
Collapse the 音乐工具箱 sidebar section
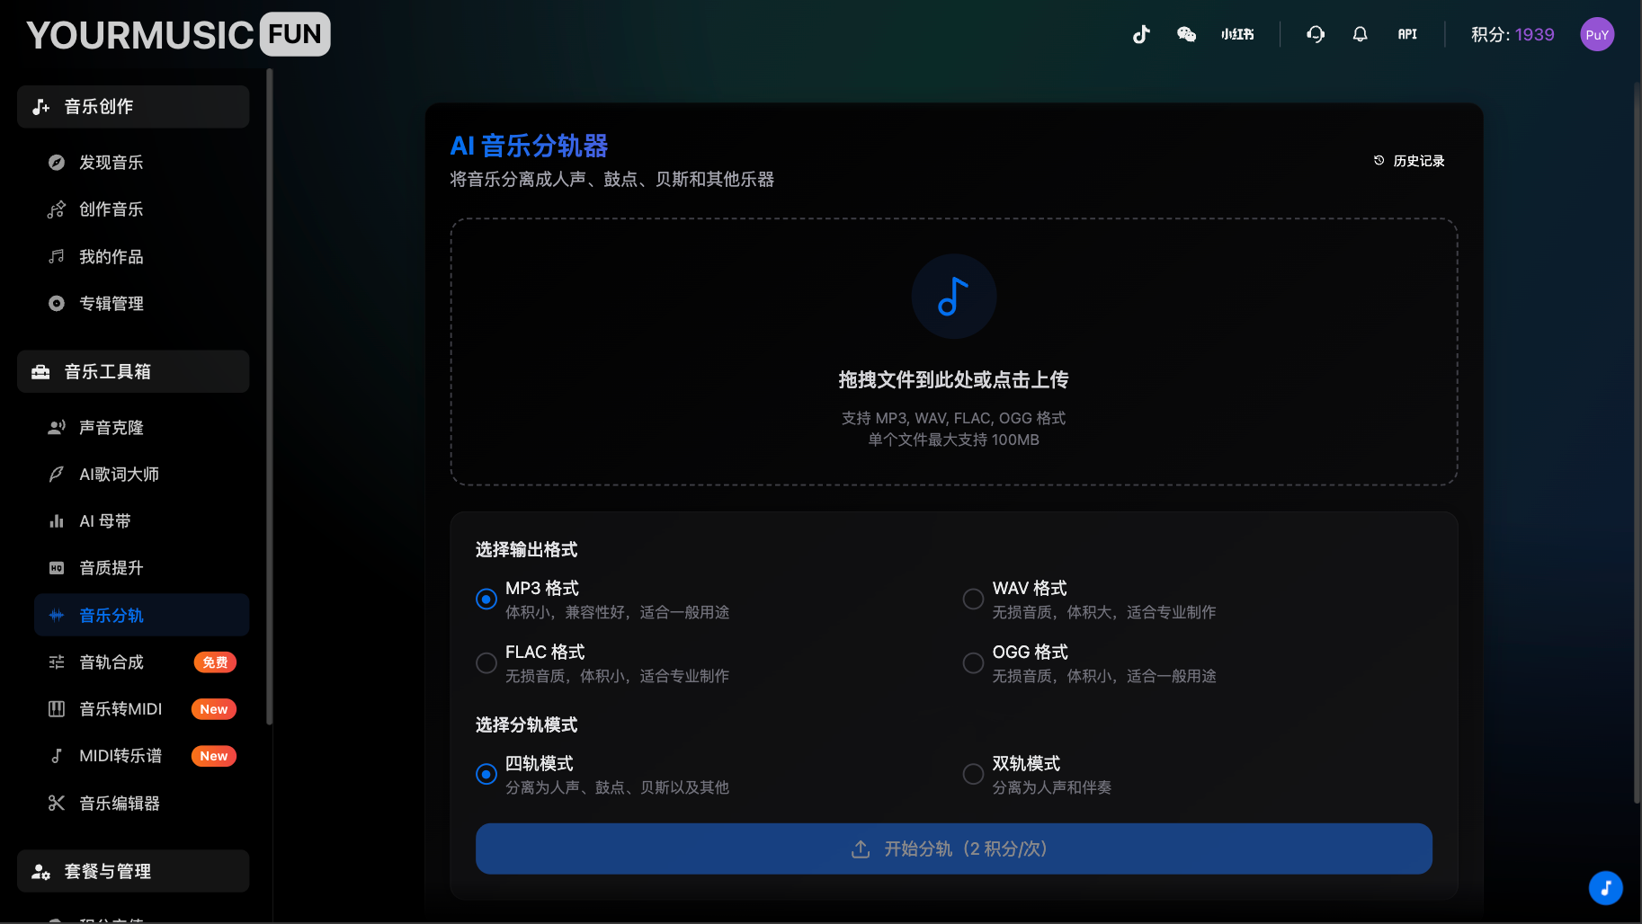pyautogui.click(x=133, y=371)
